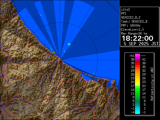Click the Reflectivity in dBZ axis label

click(152, 84)
